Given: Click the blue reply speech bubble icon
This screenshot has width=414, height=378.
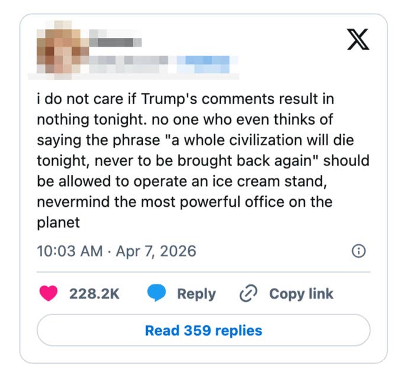Looking at the screenshot, I should point(156,294).
